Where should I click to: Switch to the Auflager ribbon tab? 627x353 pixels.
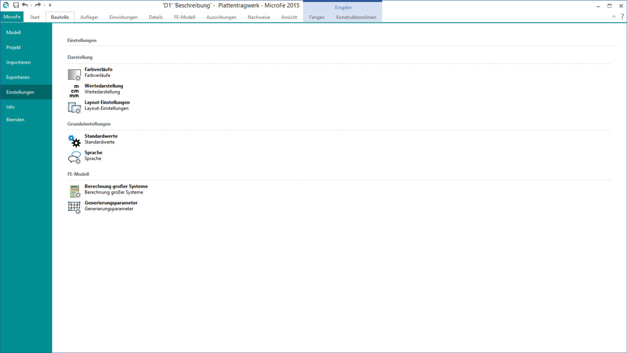click(89, 17)
